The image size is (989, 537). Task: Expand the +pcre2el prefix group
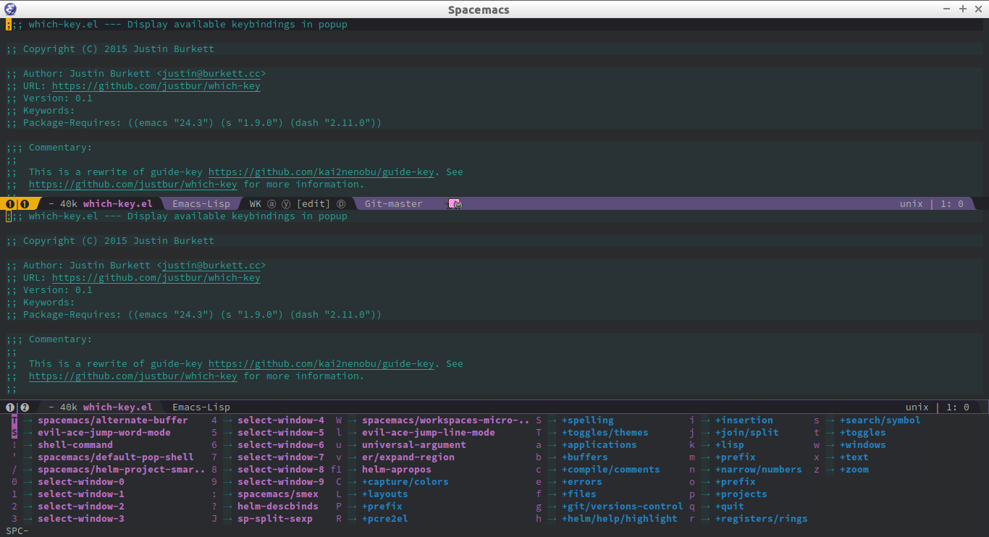384,519
